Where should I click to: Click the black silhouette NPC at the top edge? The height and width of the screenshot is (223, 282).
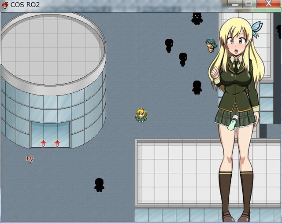[197, 18]
